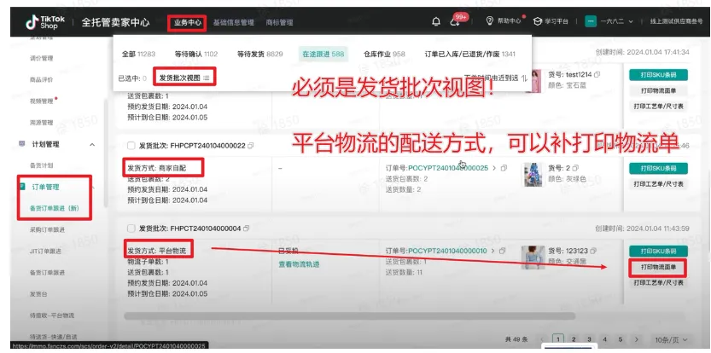Copy shipping batch number FHPCT240104000004
The image size is (711, 353).
[x=246, y=229]
